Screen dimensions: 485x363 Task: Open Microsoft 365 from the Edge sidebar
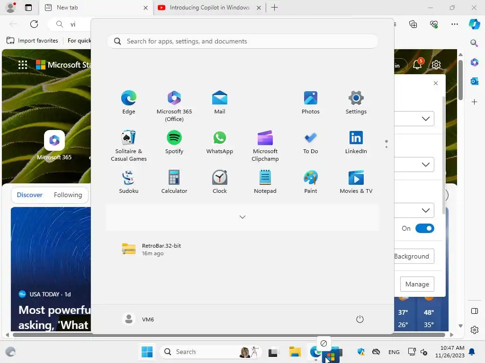(x=474, y=62)
